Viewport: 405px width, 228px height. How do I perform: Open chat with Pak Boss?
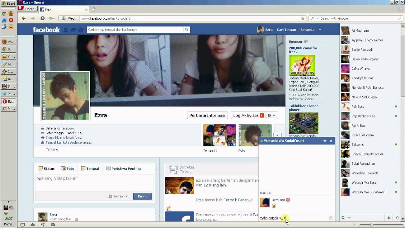click(369, 107)
